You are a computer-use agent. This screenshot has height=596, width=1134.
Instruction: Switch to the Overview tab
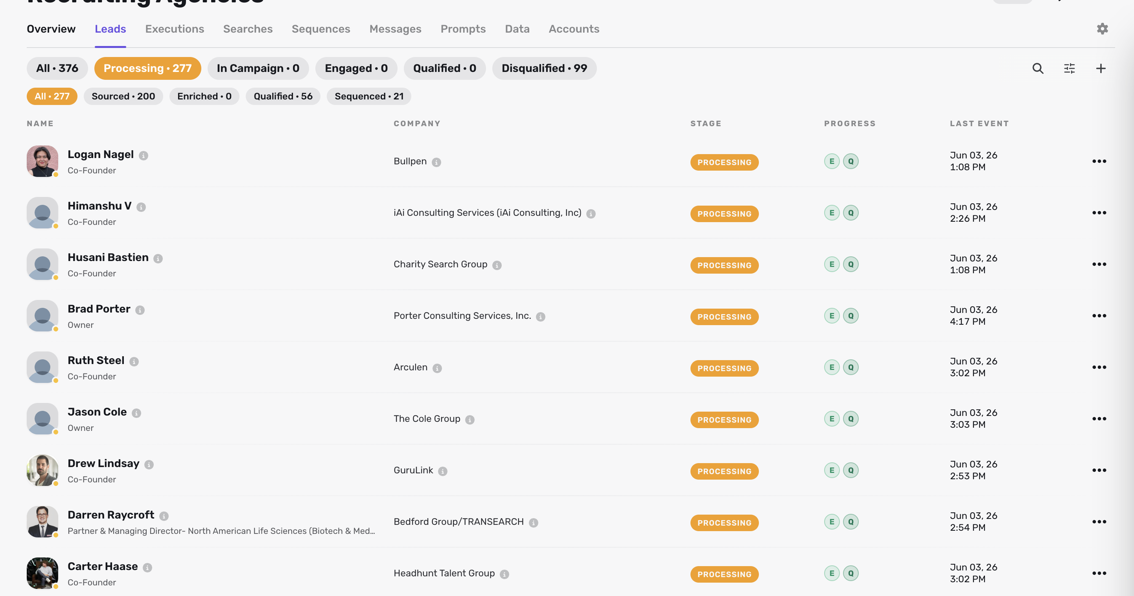click(51, 29)
